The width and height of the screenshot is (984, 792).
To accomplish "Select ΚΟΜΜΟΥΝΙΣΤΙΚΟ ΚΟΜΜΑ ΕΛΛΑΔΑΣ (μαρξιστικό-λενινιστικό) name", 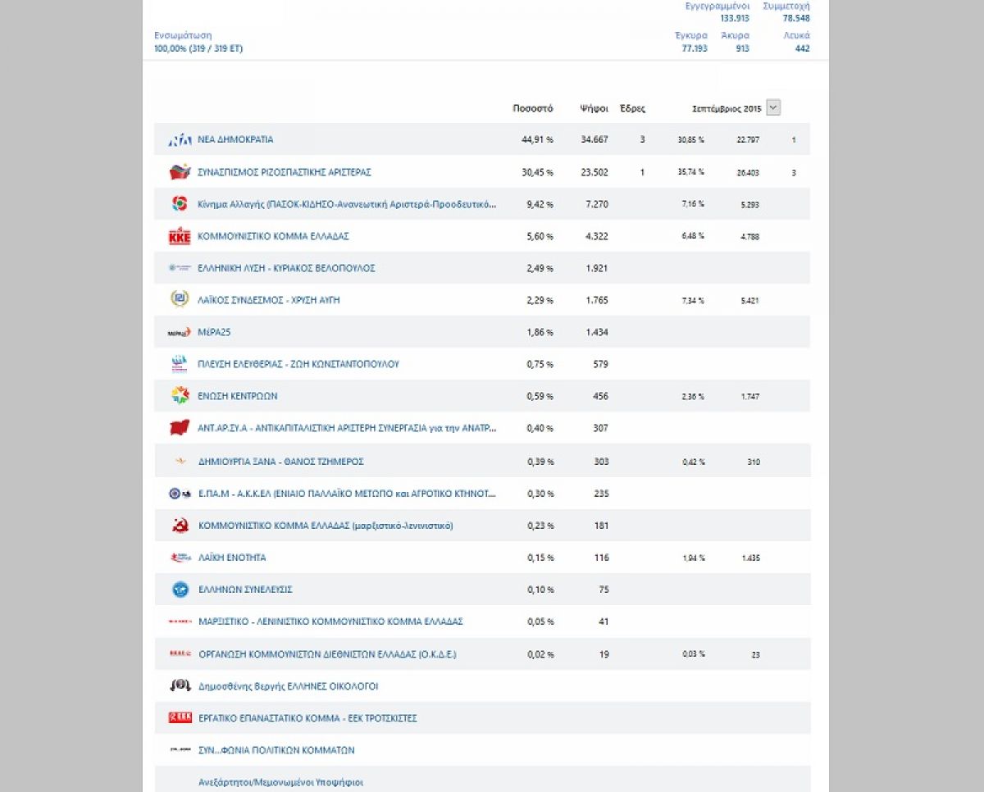I will click(x=326, y=526).
